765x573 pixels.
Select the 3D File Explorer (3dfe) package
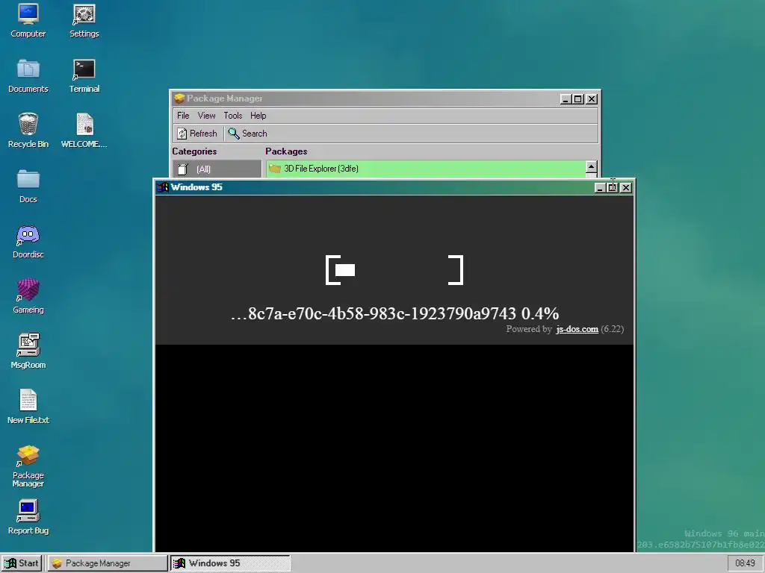pyautogui.click(x=425, y=169)
